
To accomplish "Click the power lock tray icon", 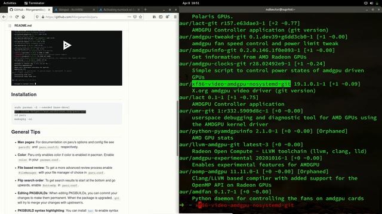I will pyautogui.click(x=377, y=3).
